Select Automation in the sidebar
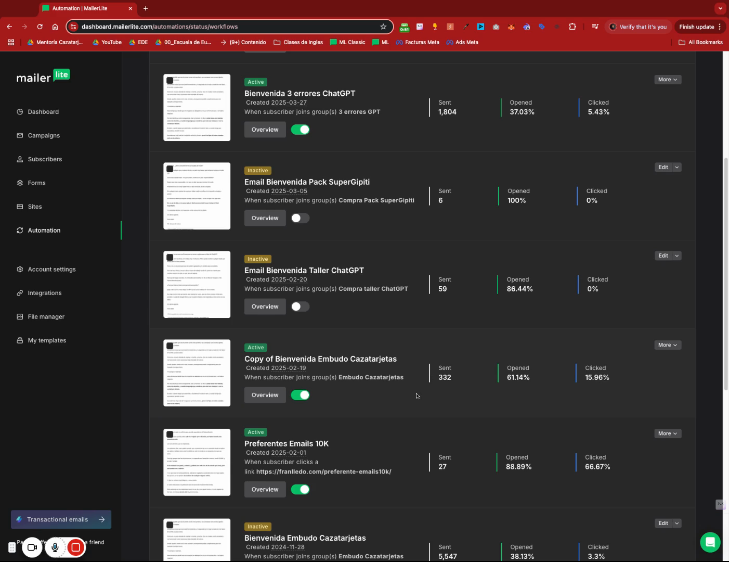This screenshot has width=729, height=562. (x=44, y=230)
